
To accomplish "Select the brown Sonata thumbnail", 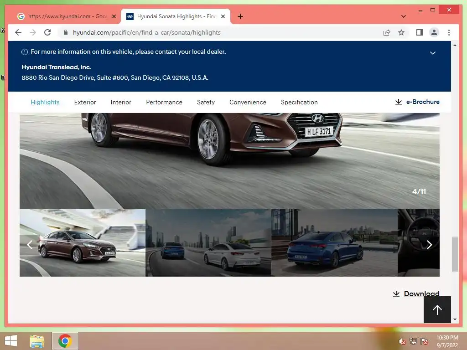I will pos(83,243).
